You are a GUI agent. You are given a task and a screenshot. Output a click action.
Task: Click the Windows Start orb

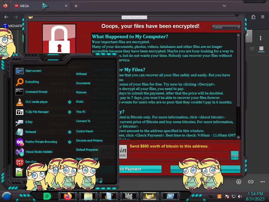[x=7, y=196]
